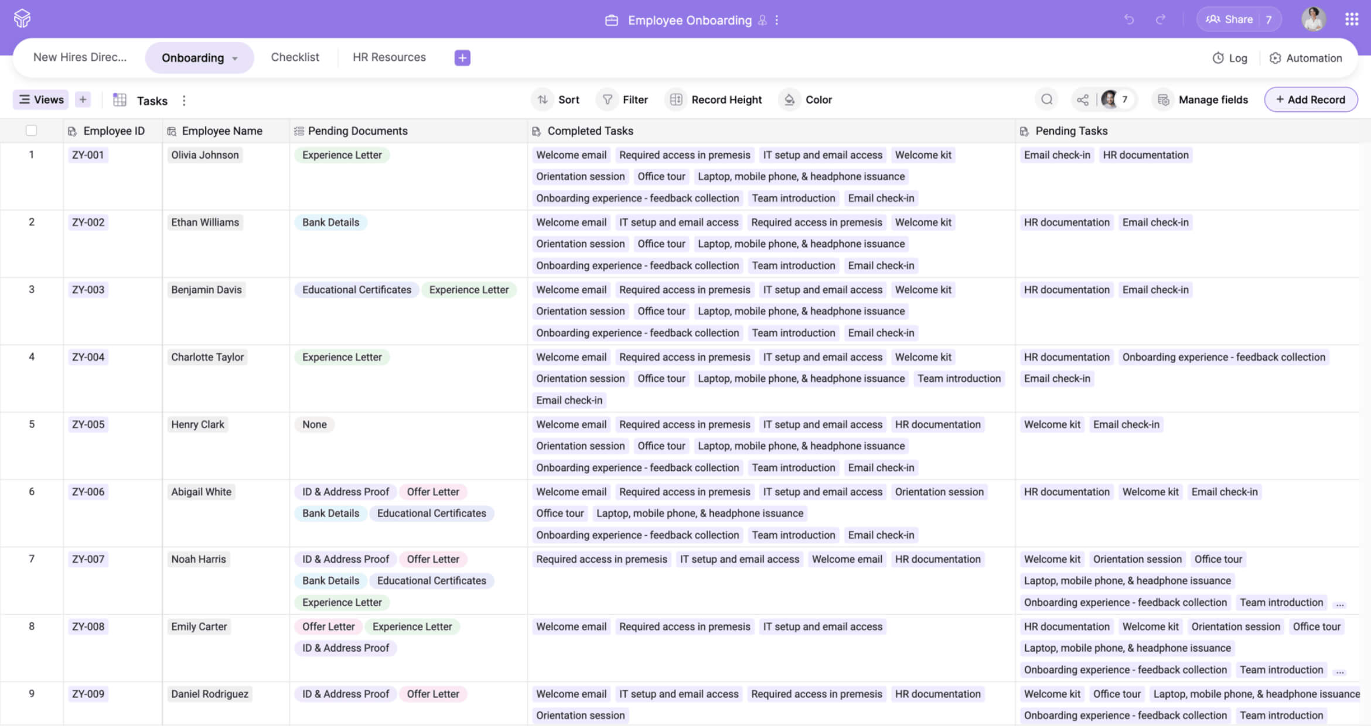Expand the Onboarding tab dropdown arrow
1371x726 pixels.
(236, 59)
